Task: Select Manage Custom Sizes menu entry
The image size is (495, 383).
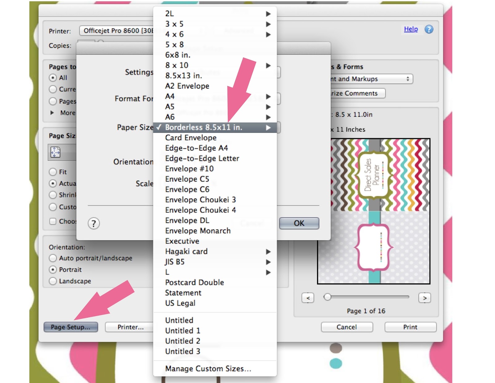Action: pyautogui.click(x=208, y=369)
